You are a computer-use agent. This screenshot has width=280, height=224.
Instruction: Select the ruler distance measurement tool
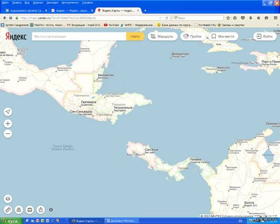(x=7, y=210)
